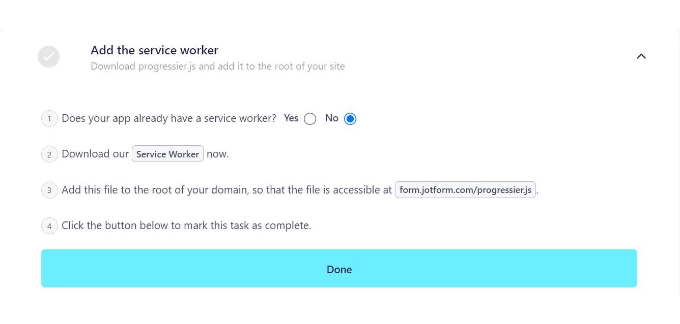Click the gray checkmark circle icon

[x=48, y=56]
